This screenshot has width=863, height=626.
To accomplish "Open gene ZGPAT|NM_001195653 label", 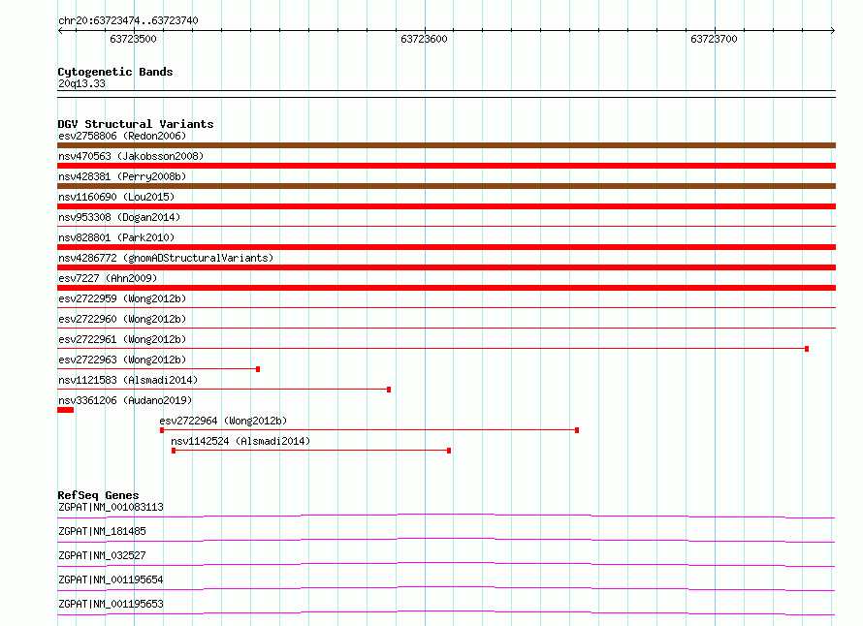I will click(x=111, y=604).
